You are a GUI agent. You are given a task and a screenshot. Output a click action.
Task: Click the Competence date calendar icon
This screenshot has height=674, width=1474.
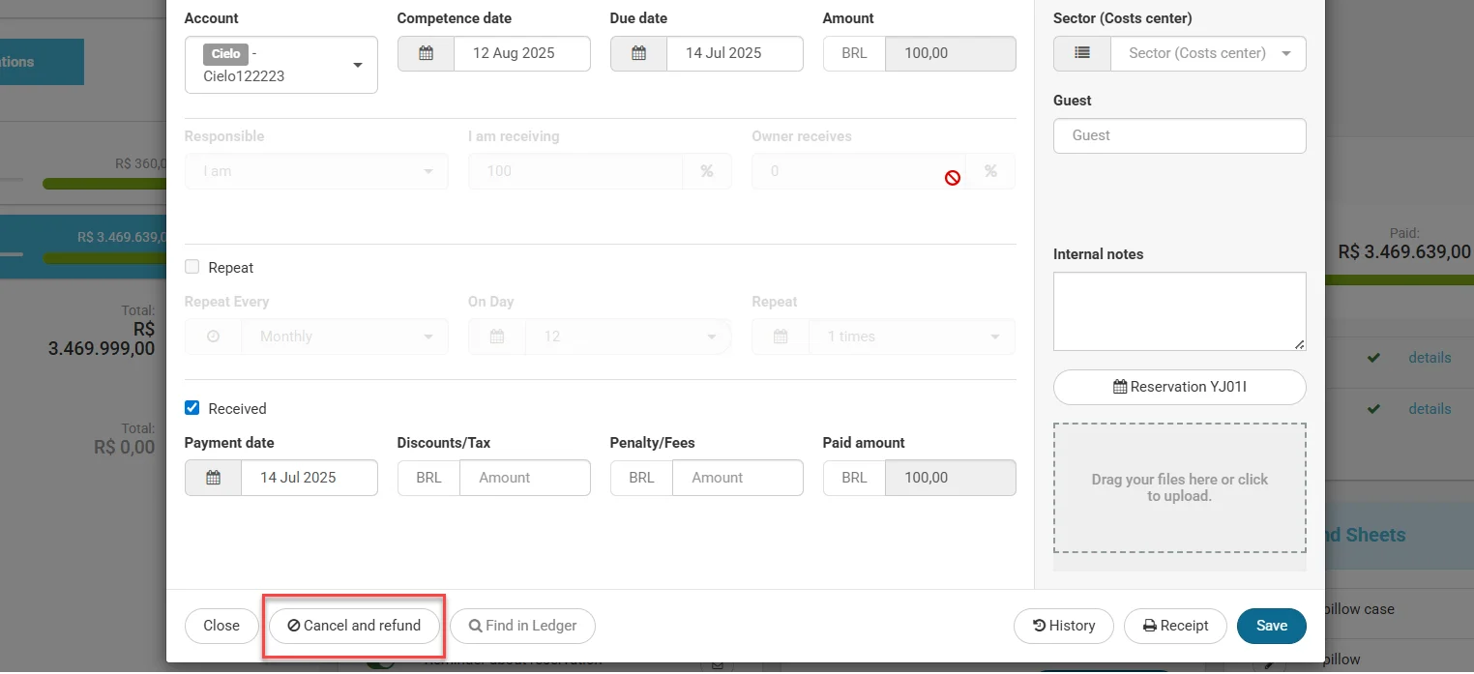click(x=426, y=53)
